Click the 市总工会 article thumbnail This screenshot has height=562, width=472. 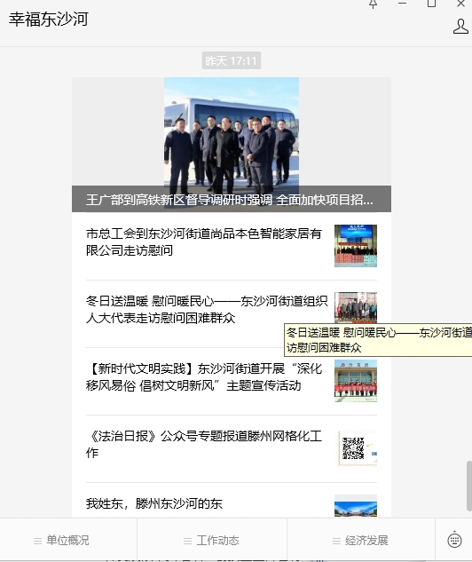pyautogui.click(x=356, y=246)
